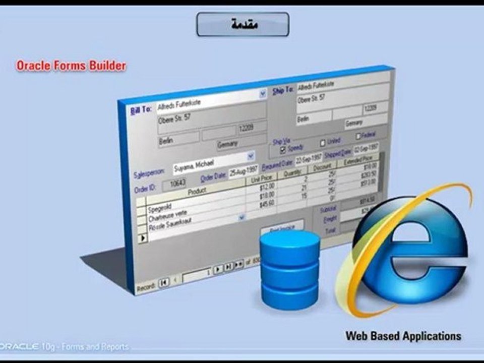Open product dropdown on Rössle Sauerkraut row
Image resolution: width=484 pixels, height=363 pixels.
coord(241,218)
